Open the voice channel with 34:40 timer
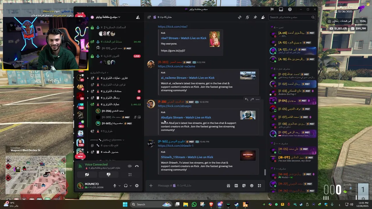This screenshot has height=209, width=372. tap(116, 42)
